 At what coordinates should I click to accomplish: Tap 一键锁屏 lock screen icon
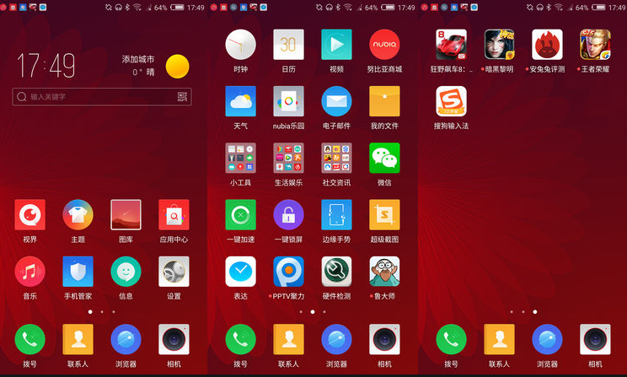click(x=289, y=215)
